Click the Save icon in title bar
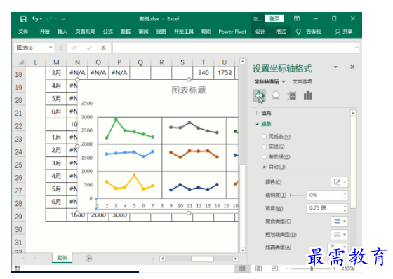 click(23, 19)
